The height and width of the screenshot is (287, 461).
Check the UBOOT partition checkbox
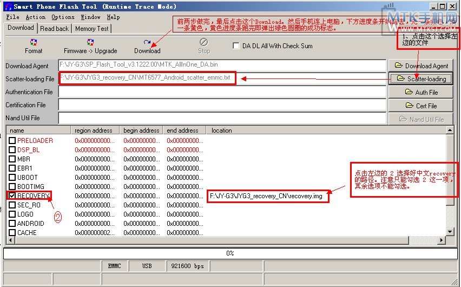(12, 177)
